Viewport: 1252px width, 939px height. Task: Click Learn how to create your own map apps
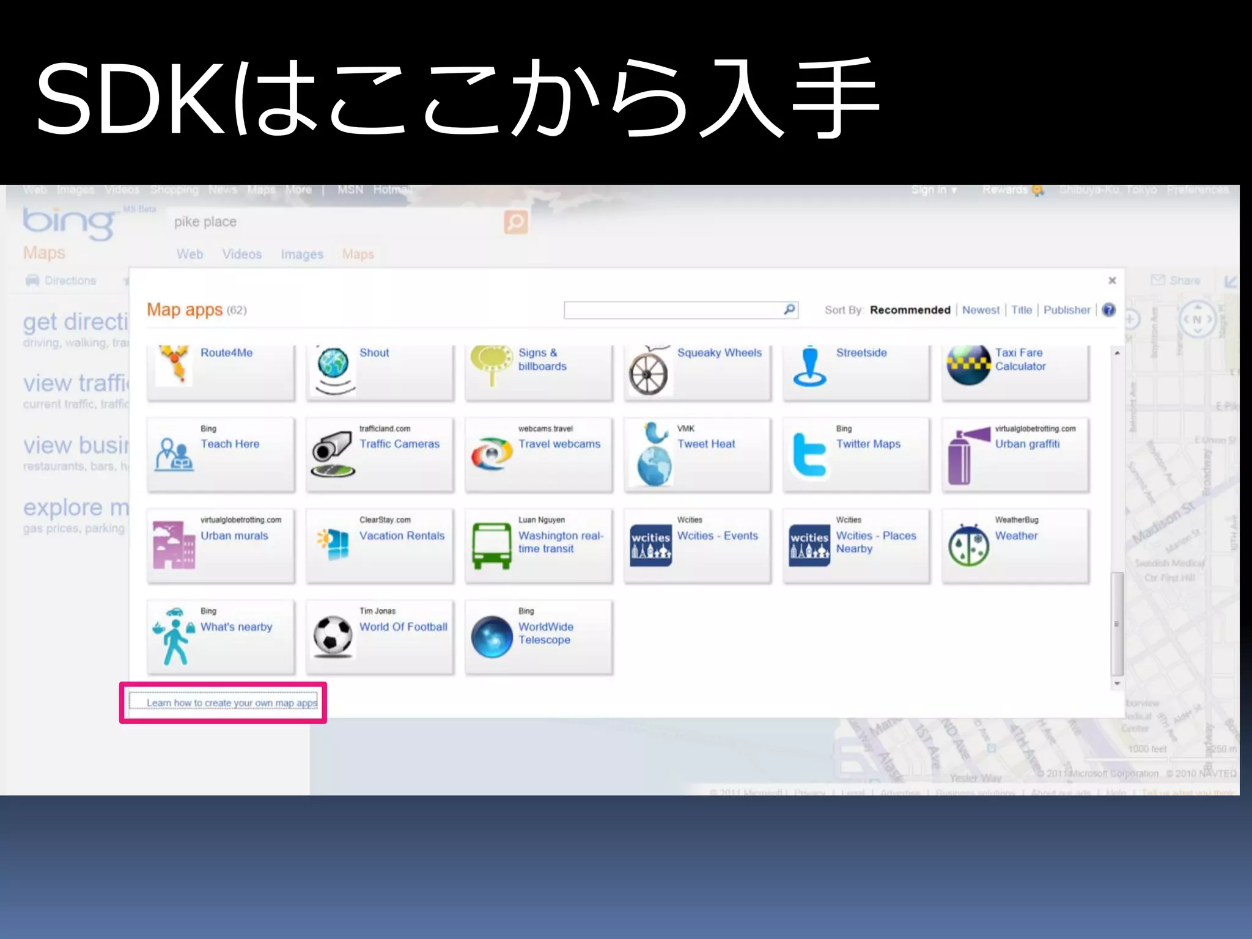[232, 703]
